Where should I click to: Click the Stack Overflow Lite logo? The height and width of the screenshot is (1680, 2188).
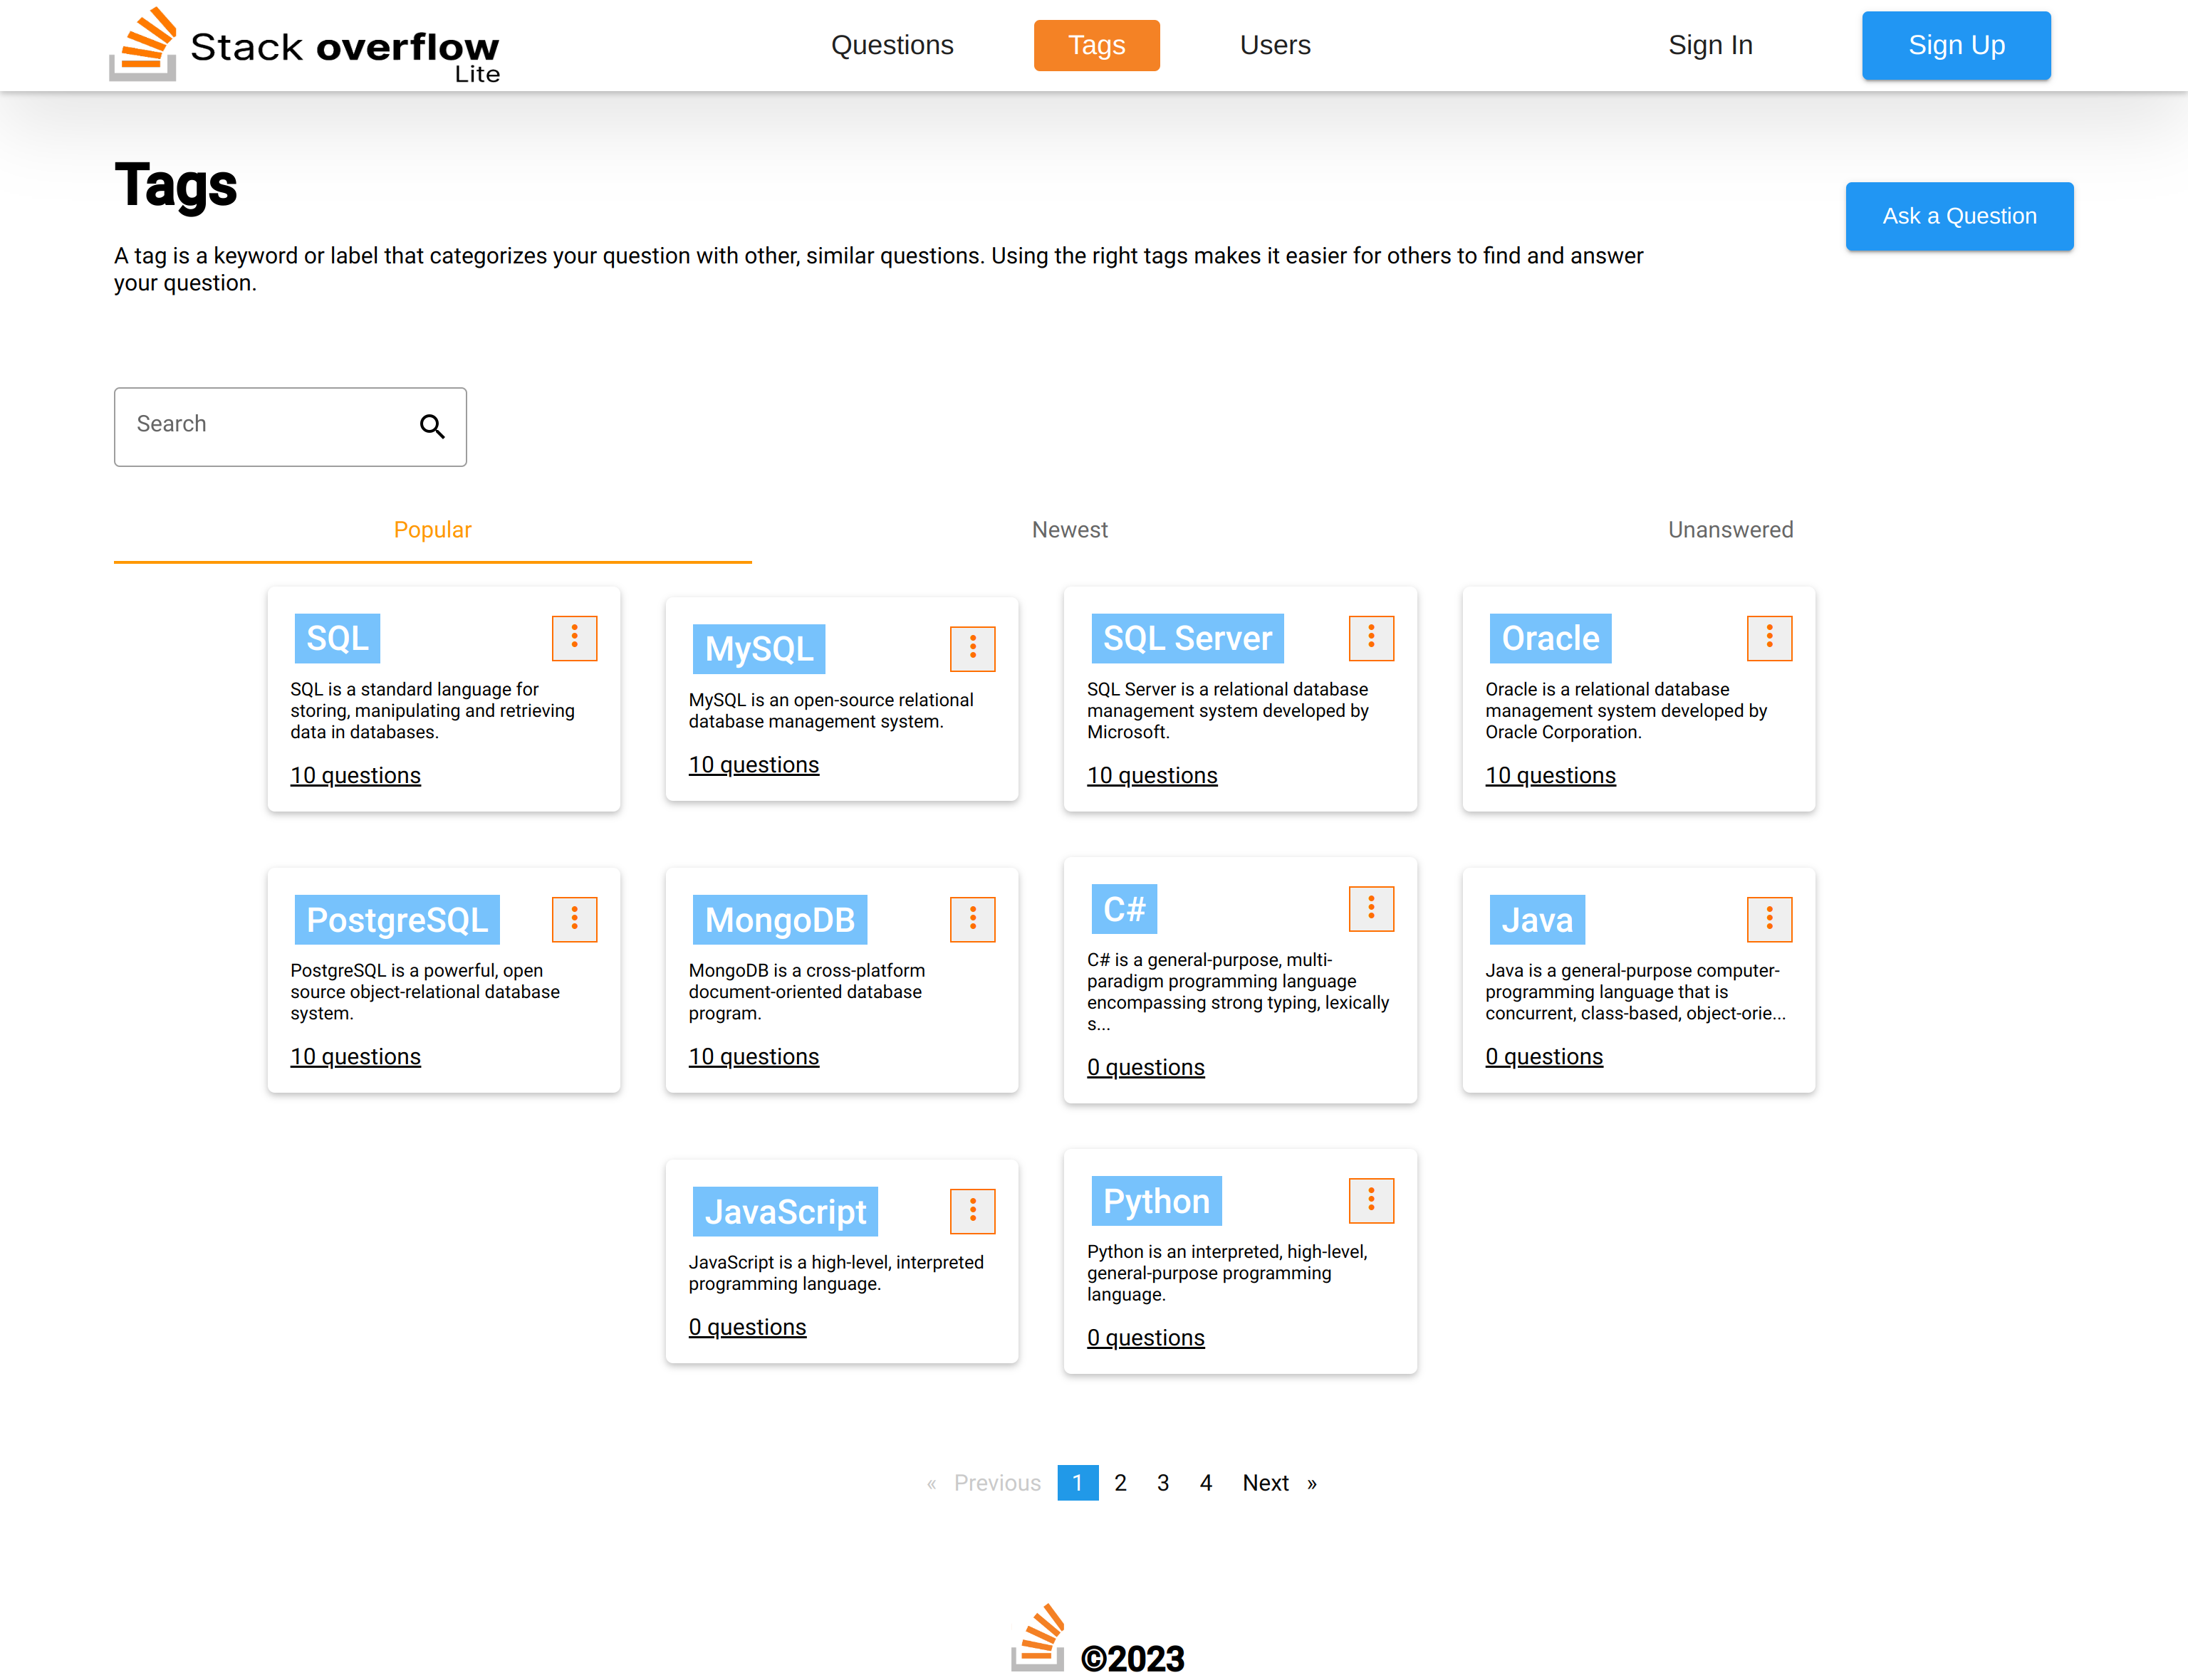click(304, 46)
